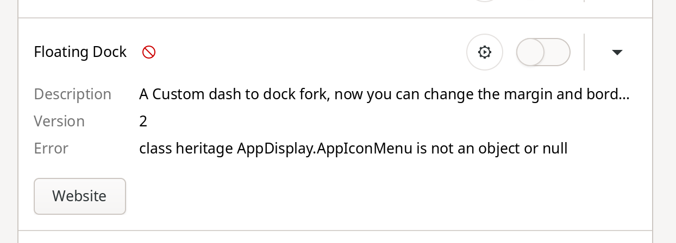Click AppDisplay.AppIconMenu in the error text
This screenshot has width=676, height=243.
[x=325, y=148]
